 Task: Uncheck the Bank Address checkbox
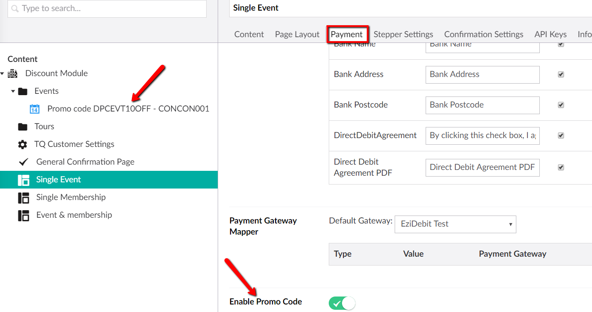(x=561, y=74)
